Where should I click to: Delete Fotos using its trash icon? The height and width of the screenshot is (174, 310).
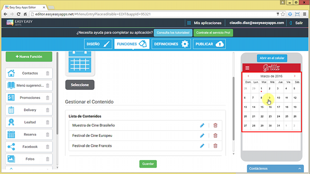[x=48, y=159]
